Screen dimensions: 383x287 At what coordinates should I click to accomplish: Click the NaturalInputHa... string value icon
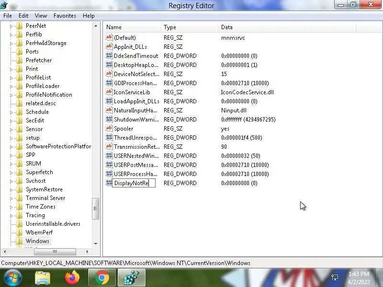pos(109,110)
